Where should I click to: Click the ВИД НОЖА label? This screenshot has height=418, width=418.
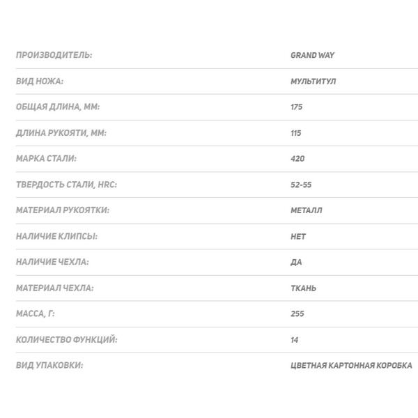coord(40,81)
